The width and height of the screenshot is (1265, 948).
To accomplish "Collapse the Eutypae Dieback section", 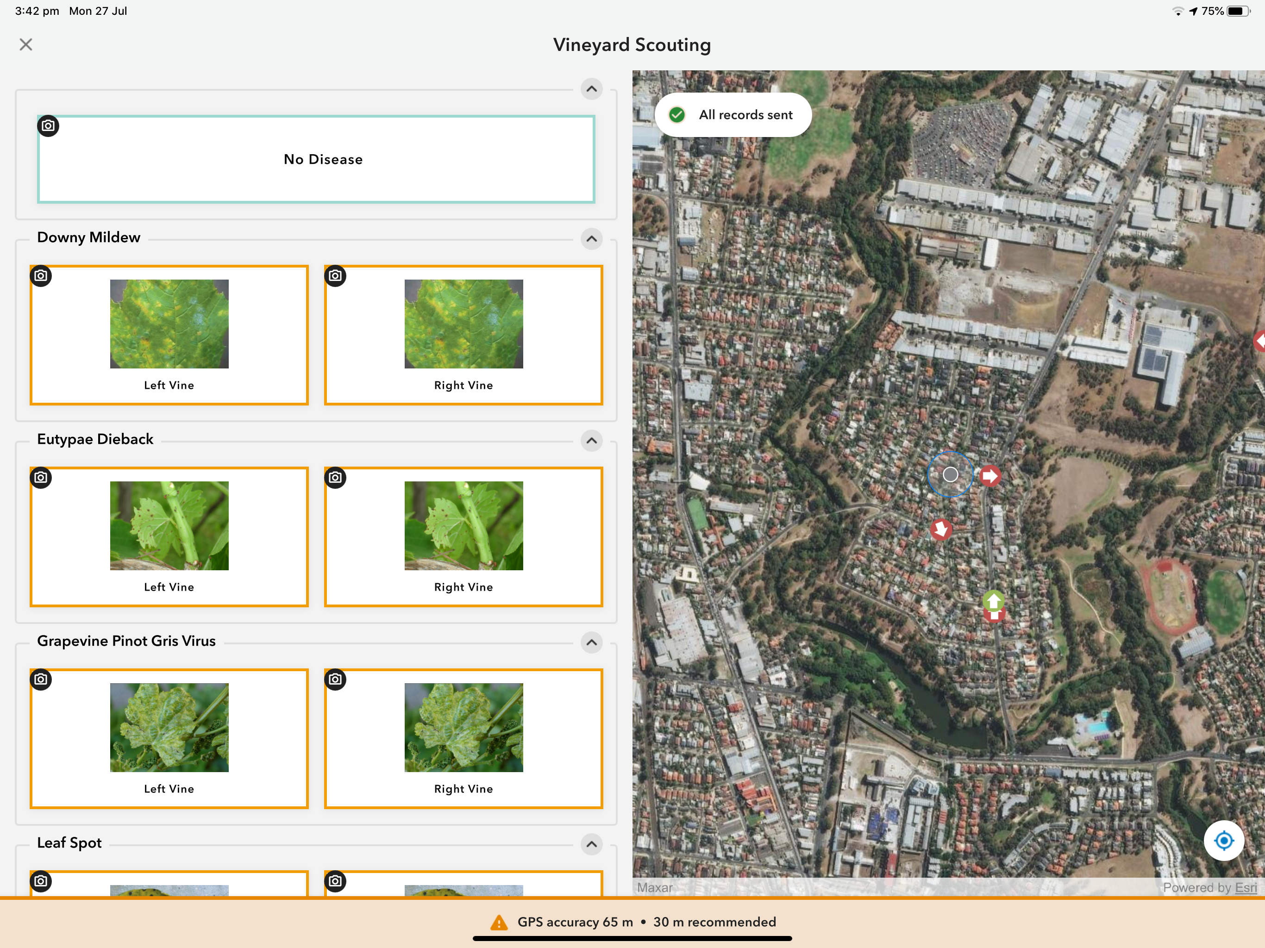I will 592,441.
